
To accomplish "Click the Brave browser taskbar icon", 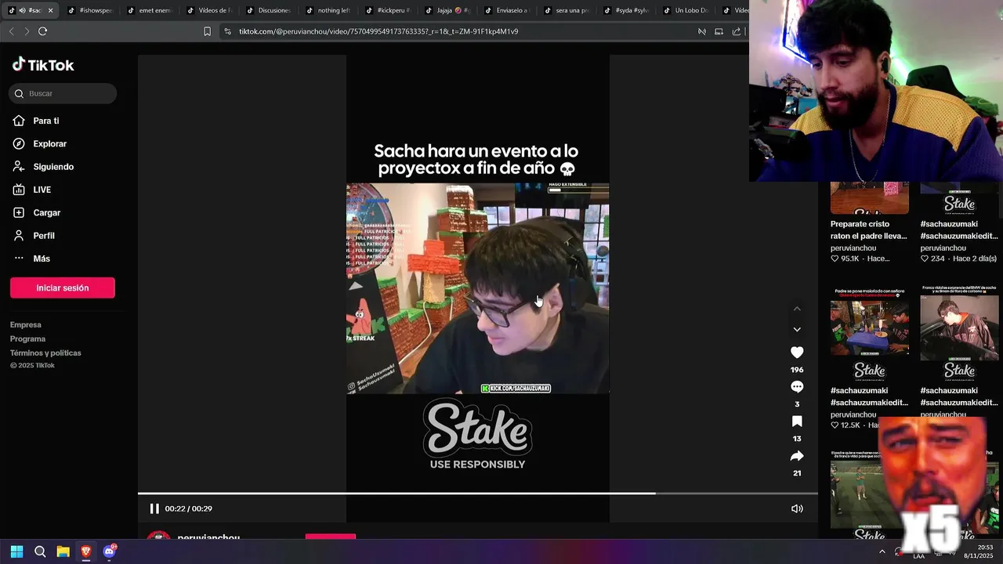I will click(x=86, y=551).
